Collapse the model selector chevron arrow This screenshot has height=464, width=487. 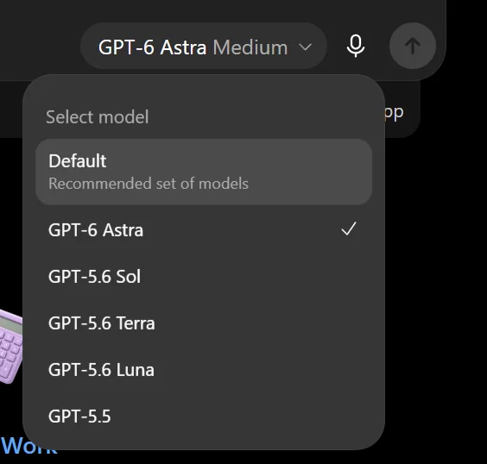(305, 47)
